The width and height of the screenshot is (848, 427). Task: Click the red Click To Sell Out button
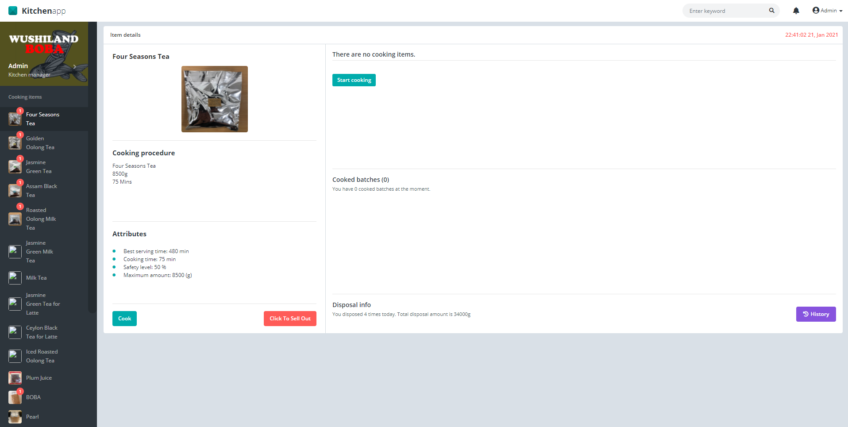290,319
